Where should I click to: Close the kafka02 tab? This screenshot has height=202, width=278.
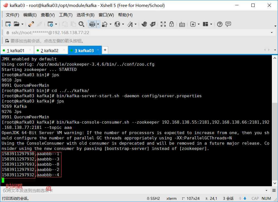click(64, 50)
